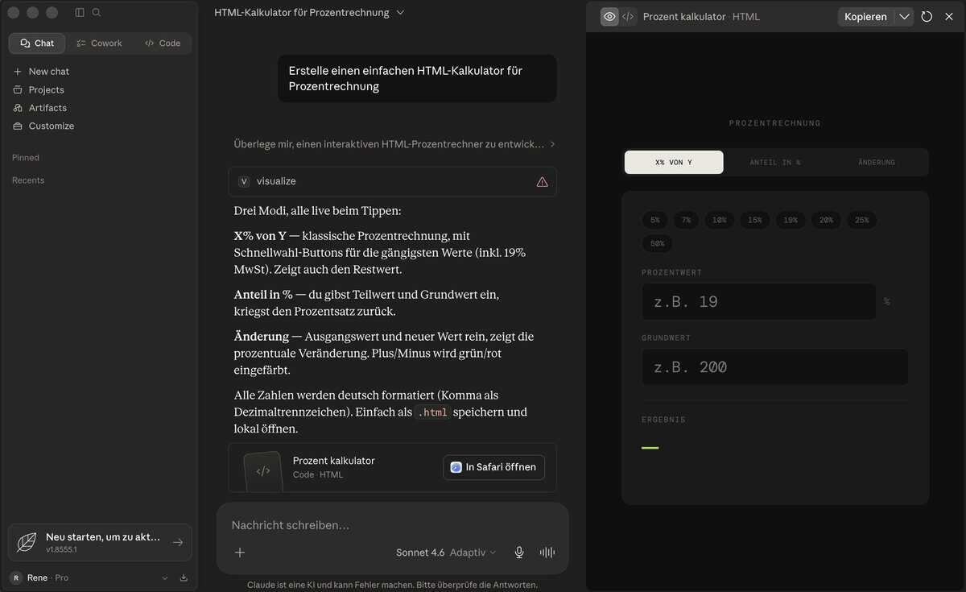966x592 pixels.
Task: Select the 15% quick button
Action: coord(755,220)
